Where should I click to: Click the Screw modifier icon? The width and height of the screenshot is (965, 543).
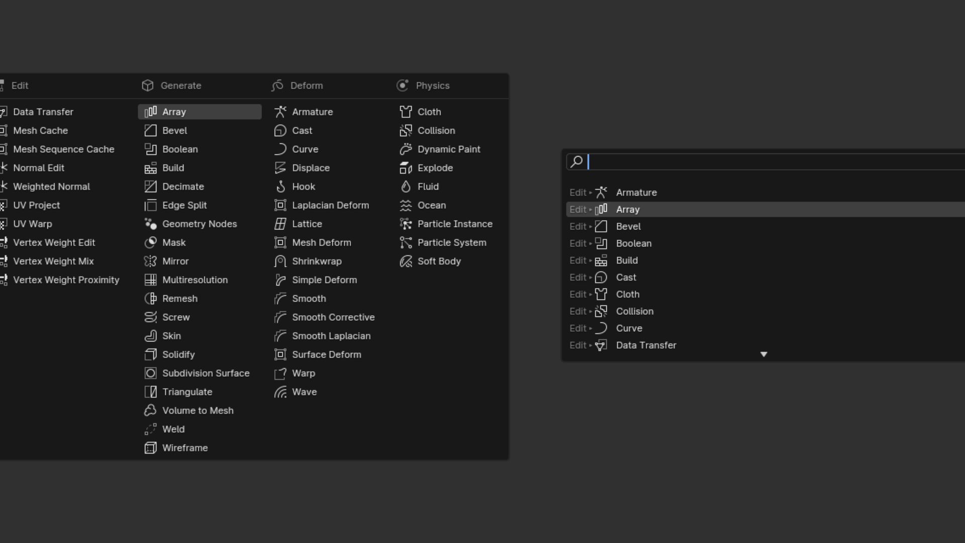click(x=150, y=317)
